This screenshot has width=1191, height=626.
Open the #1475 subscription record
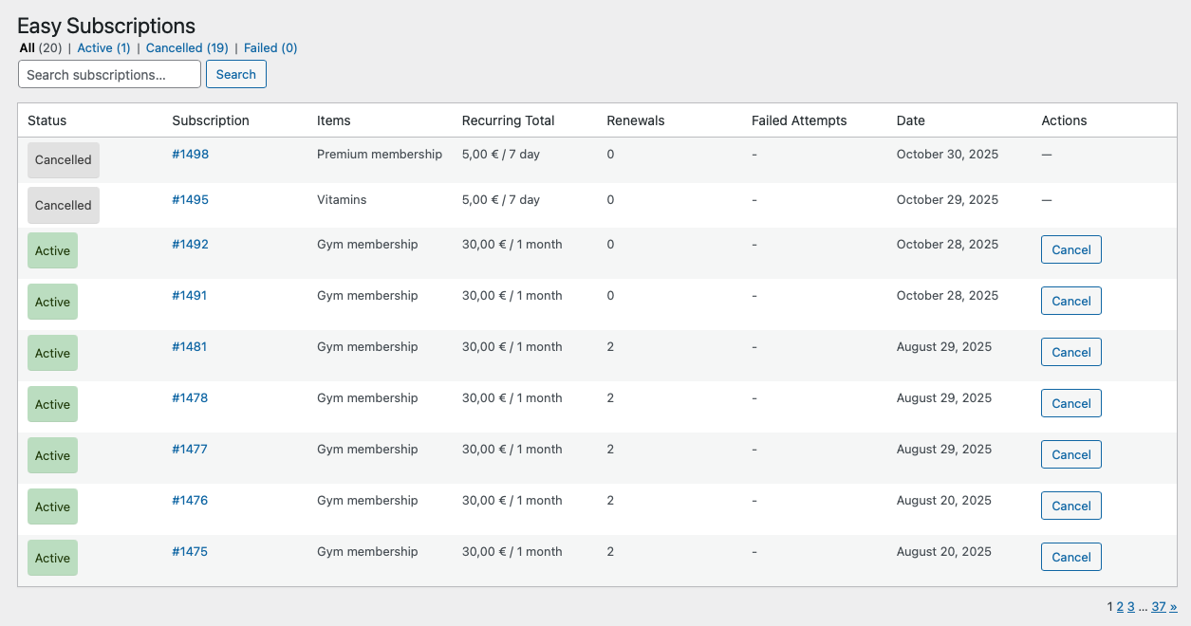[190, 551]
